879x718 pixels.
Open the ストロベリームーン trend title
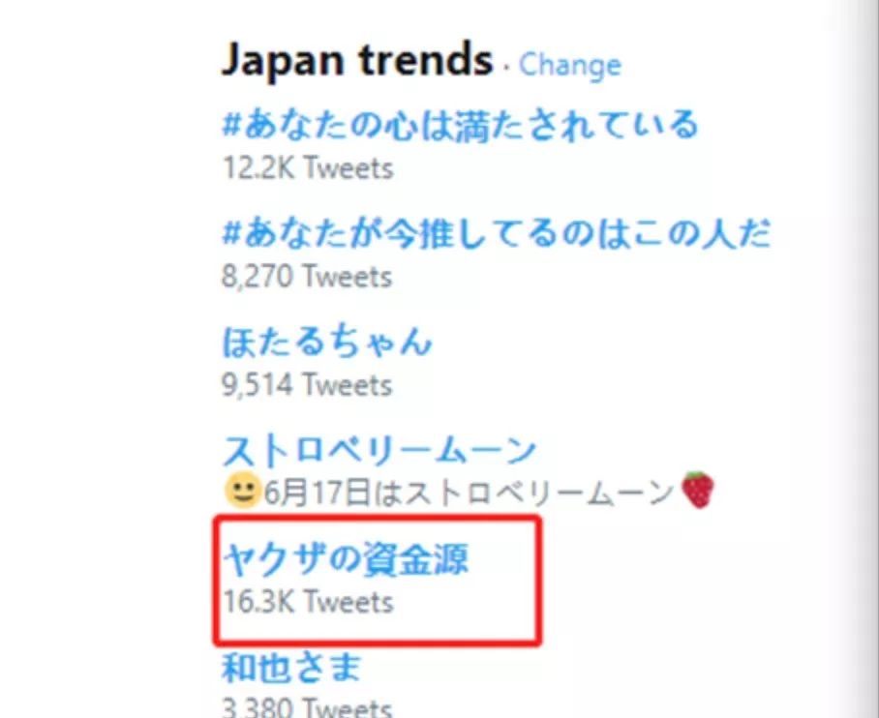click(379, 451)
